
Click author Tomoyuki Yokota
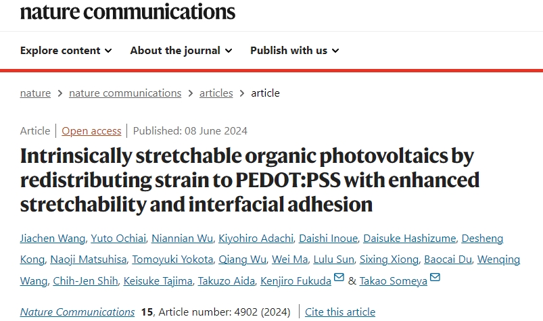click(172, 260)
